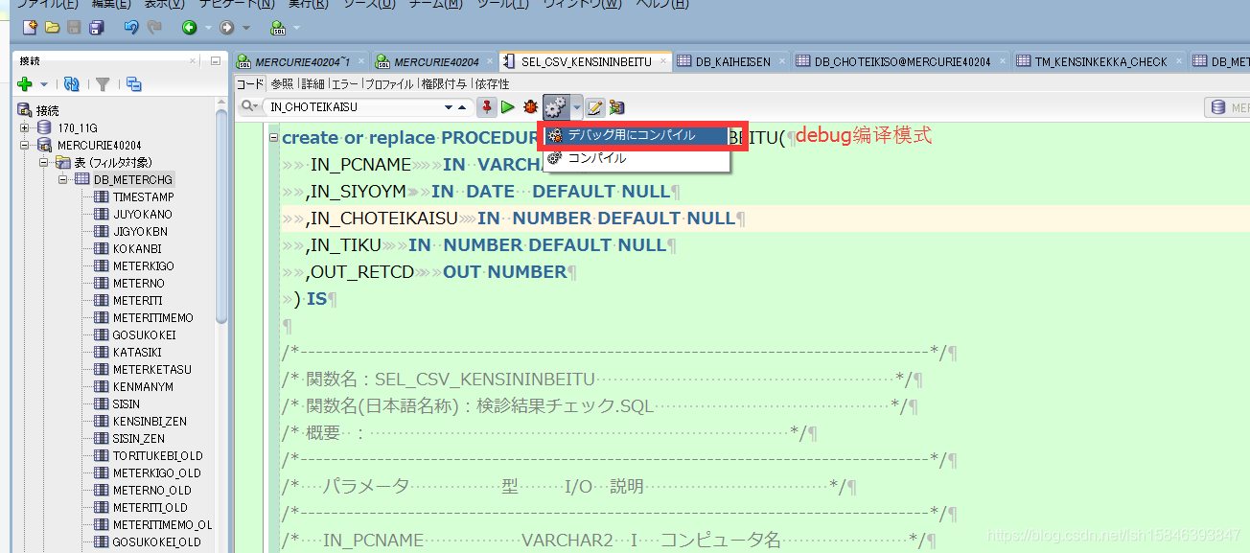Click the red pin icon in code toolbar

[x=487, y=106]
